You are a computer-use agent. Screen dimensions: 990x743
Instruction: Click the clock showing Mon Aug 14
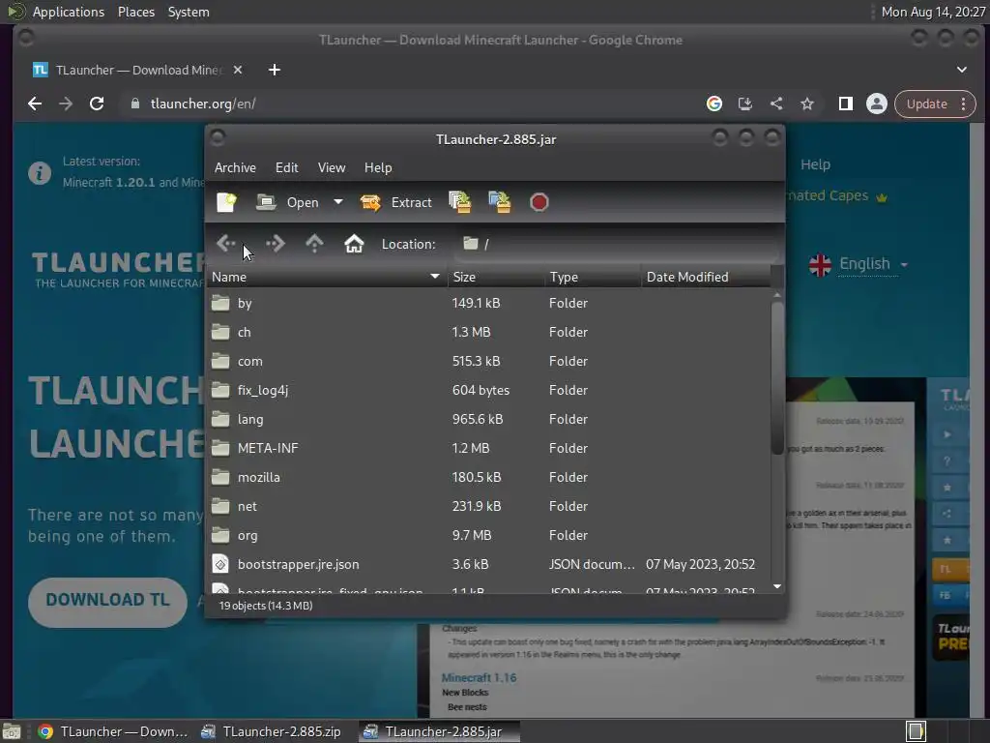tap(933, 12)
